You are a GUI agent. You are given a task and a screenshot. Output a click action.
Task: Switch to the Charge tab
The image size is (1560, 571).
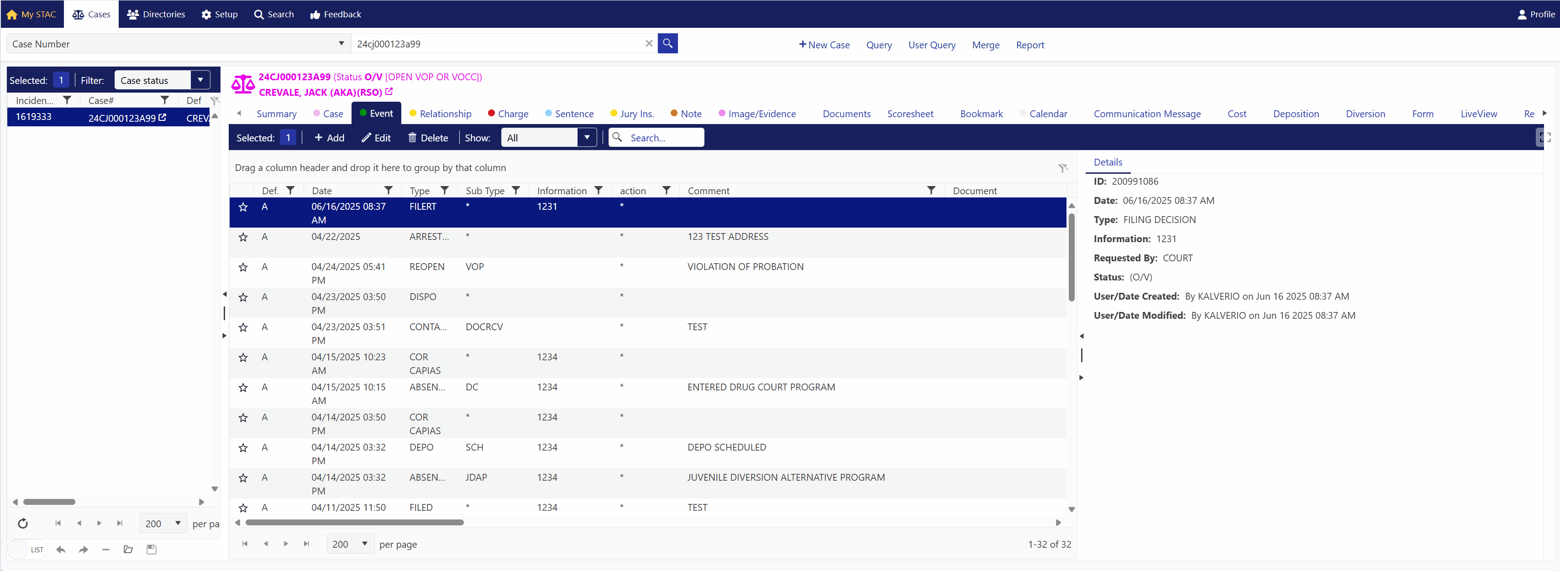[512, 114]
